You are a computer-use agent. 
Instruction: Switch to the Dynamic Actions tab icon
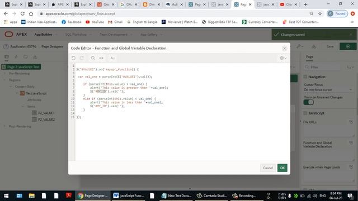16,57
